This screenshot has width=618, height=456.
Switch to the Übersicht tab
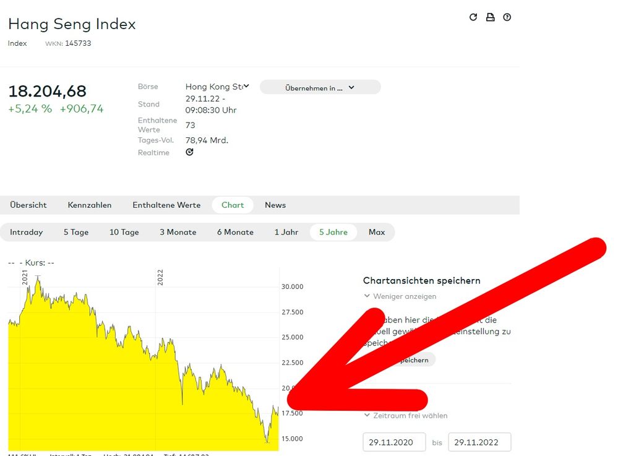click(x=28, y=205)
